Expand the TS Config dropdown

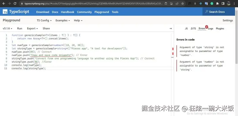point(44,20)
